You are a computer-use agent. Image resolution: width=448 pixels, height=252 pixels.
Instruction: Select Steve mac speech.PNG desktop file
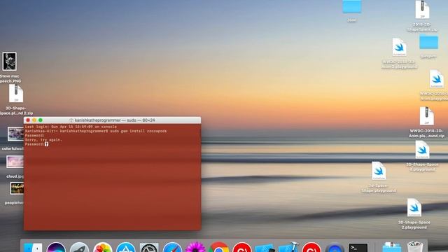tap(9, 62)
